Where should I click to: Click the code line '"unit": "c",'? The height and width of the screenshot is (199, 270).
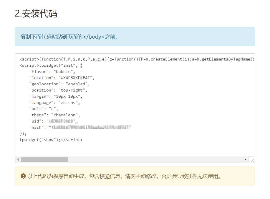click(x=44, y=109)
